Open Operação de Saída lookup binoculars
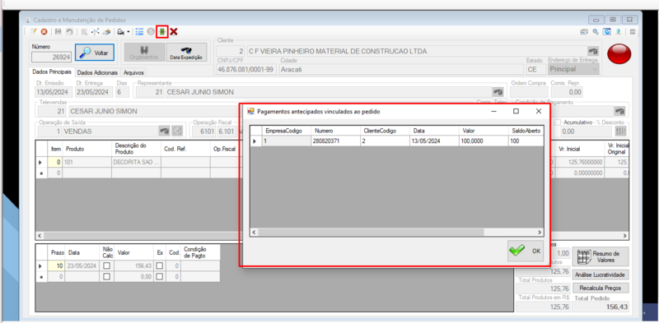This screenshot has height=323, width=659. click(164, 132)
